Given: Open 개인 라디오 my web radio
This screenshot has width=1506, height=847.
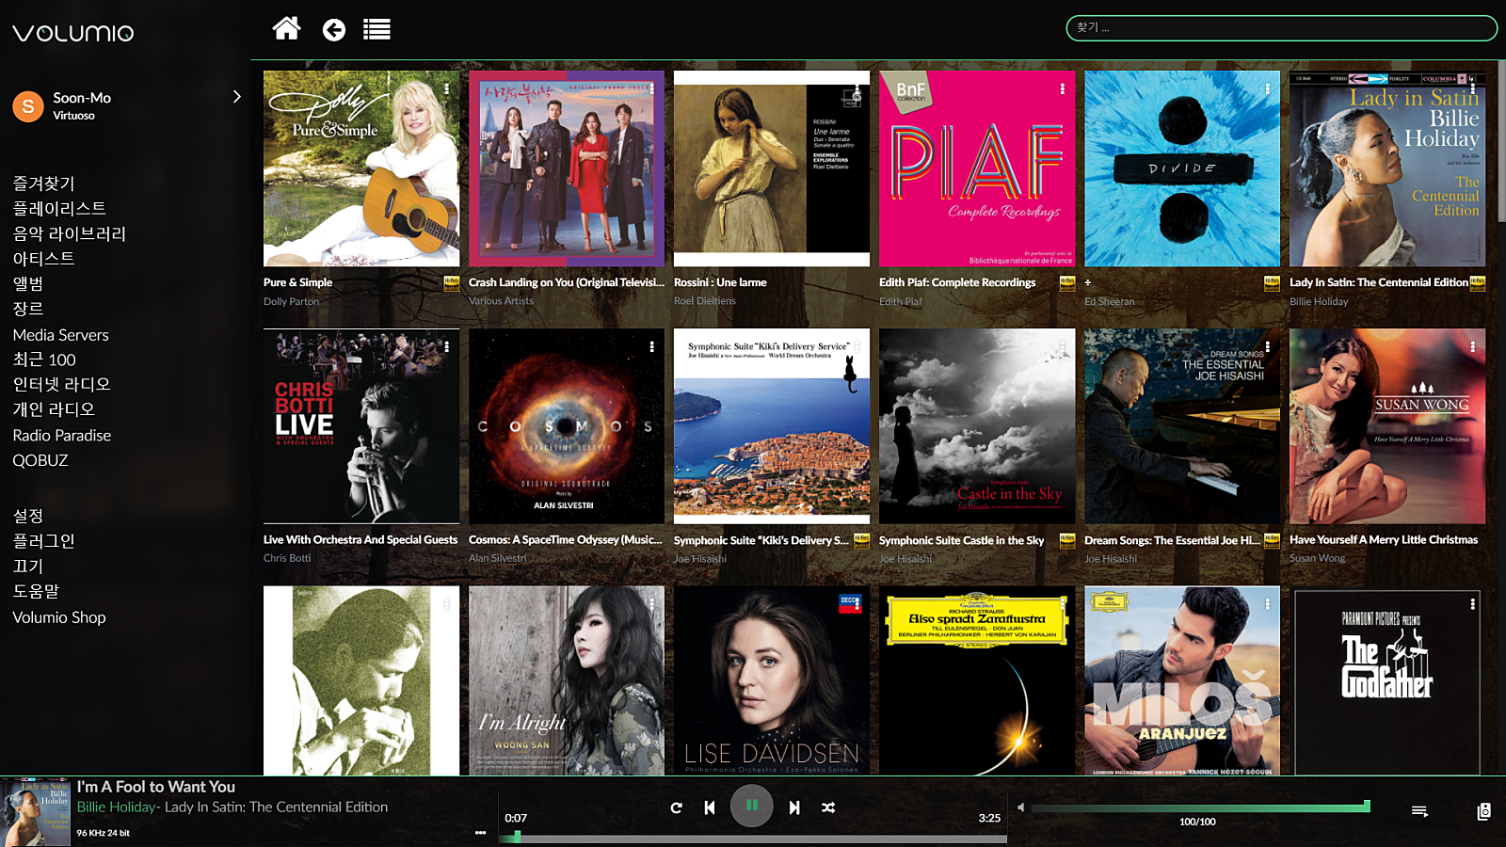Looking at the screenshot, I should 54,409.
